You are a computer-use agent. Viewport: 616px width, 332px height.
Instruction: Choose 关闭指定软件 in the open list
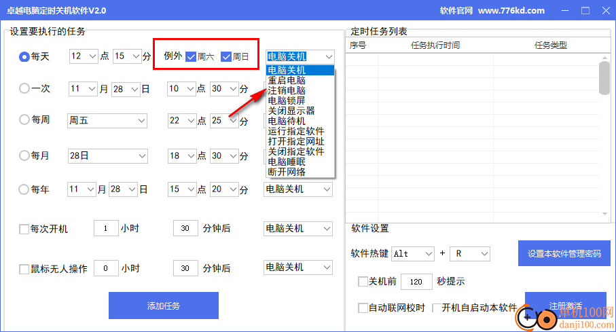tap(300, 151)
